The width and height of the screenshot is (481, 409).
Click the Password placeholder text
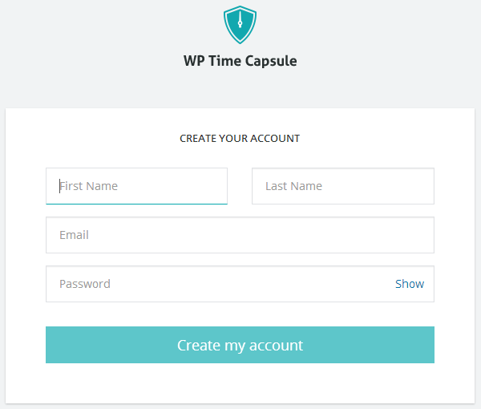(x=85, y=284)
